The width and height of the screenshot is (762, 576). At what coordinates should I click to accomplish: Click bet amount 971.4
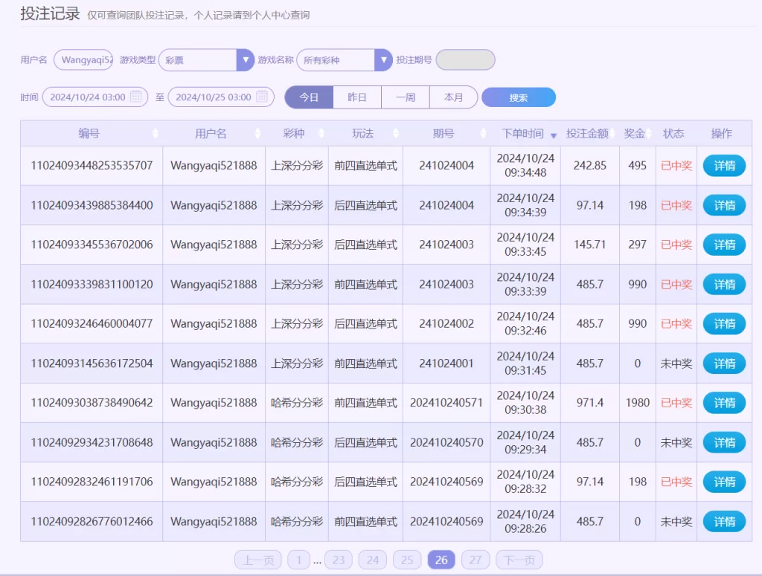click(x=590, y=403)
